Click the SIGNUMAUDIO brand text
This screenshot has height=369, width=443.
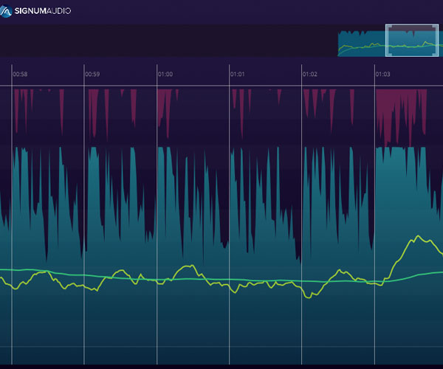tap(43, 11)
